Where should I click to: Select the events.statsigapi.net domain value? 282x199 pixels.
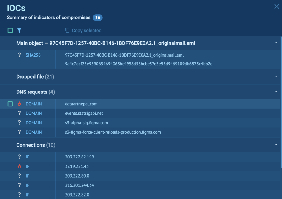[84, 113]
